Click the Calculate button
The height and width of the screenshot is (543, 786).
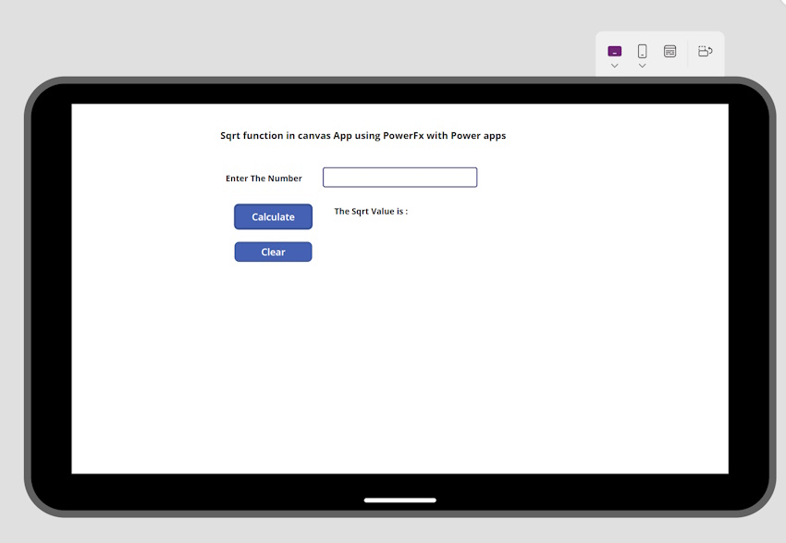pos(273,216)
